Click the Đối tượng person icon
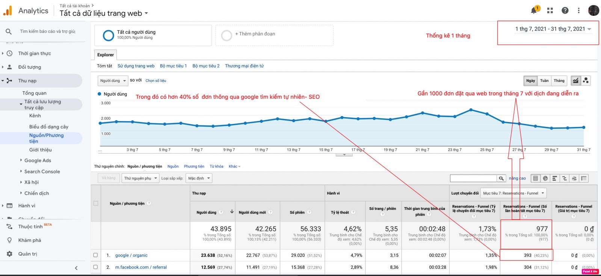 point(10,67)
